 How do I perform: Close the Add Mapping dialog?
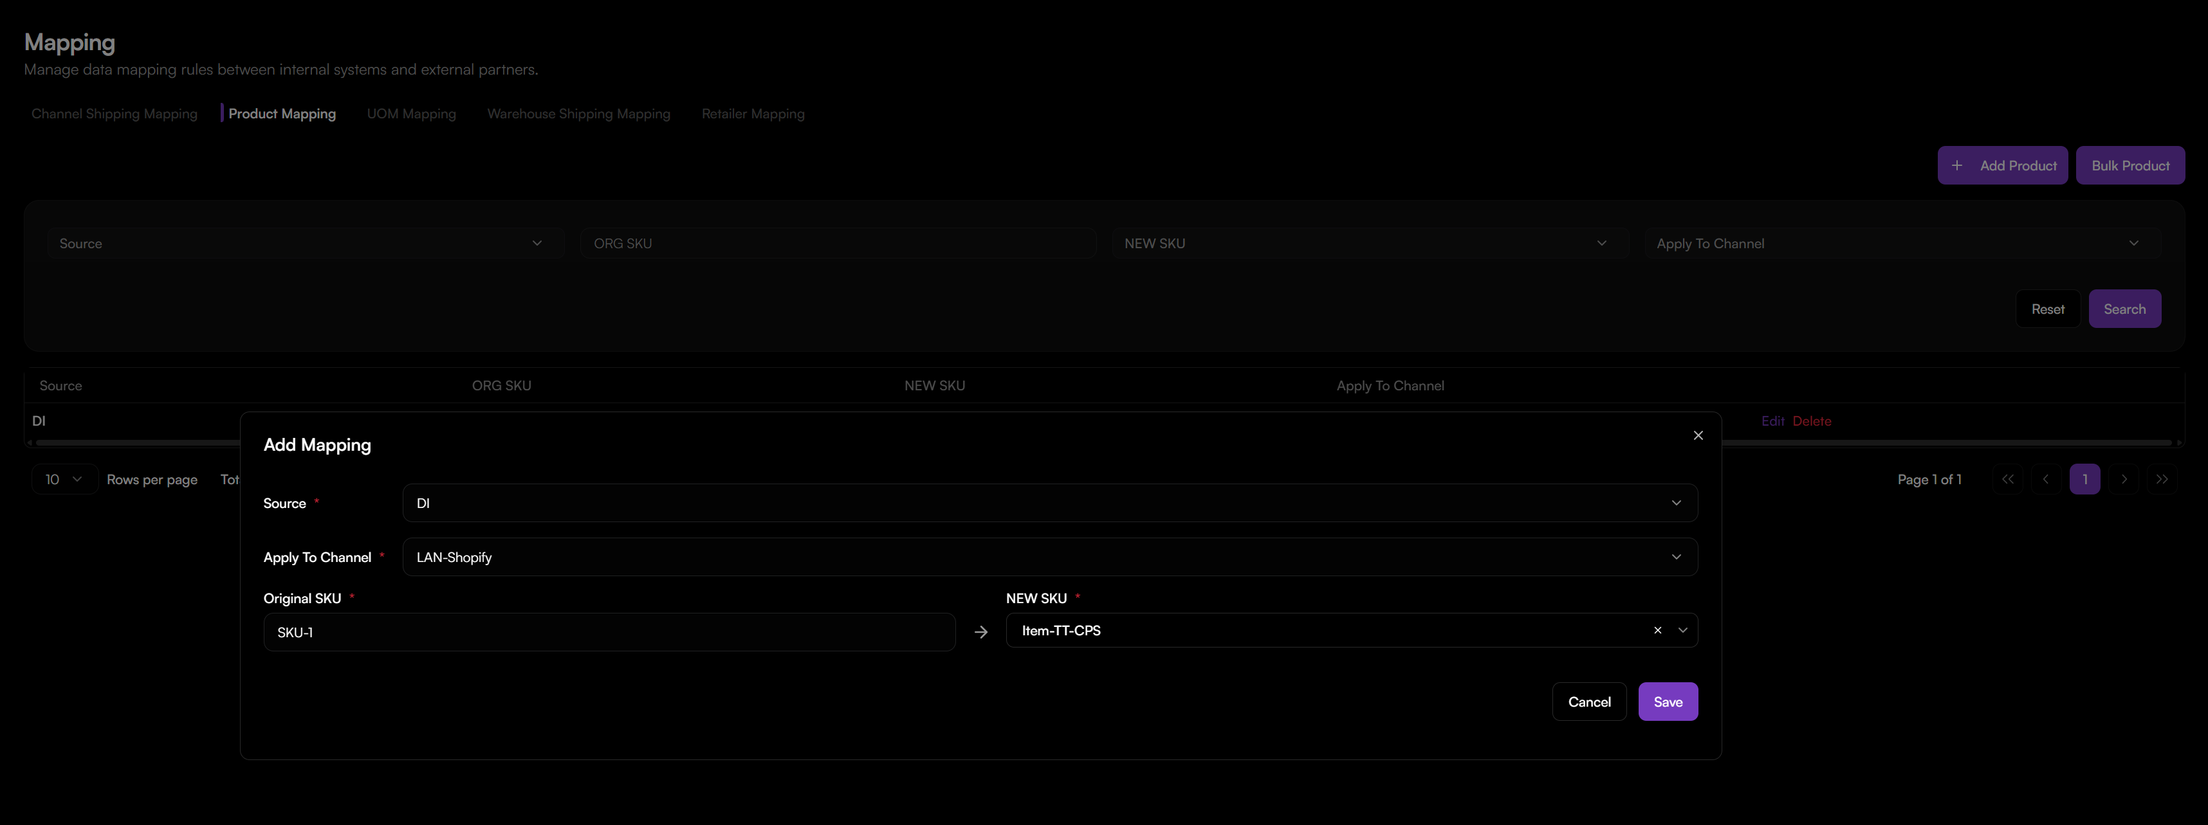1697,435
